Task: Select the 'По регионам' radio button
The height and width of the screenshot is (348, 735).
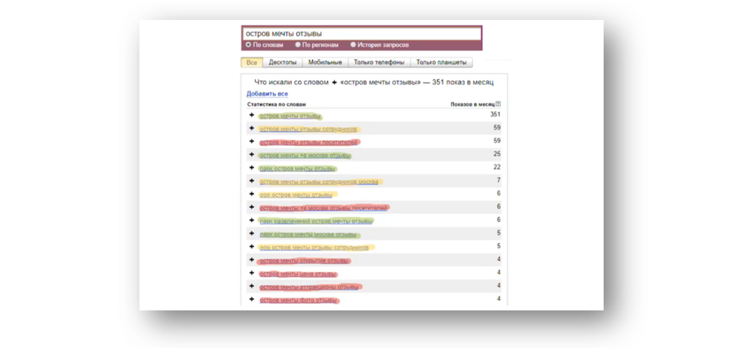Action: [297, 45]
